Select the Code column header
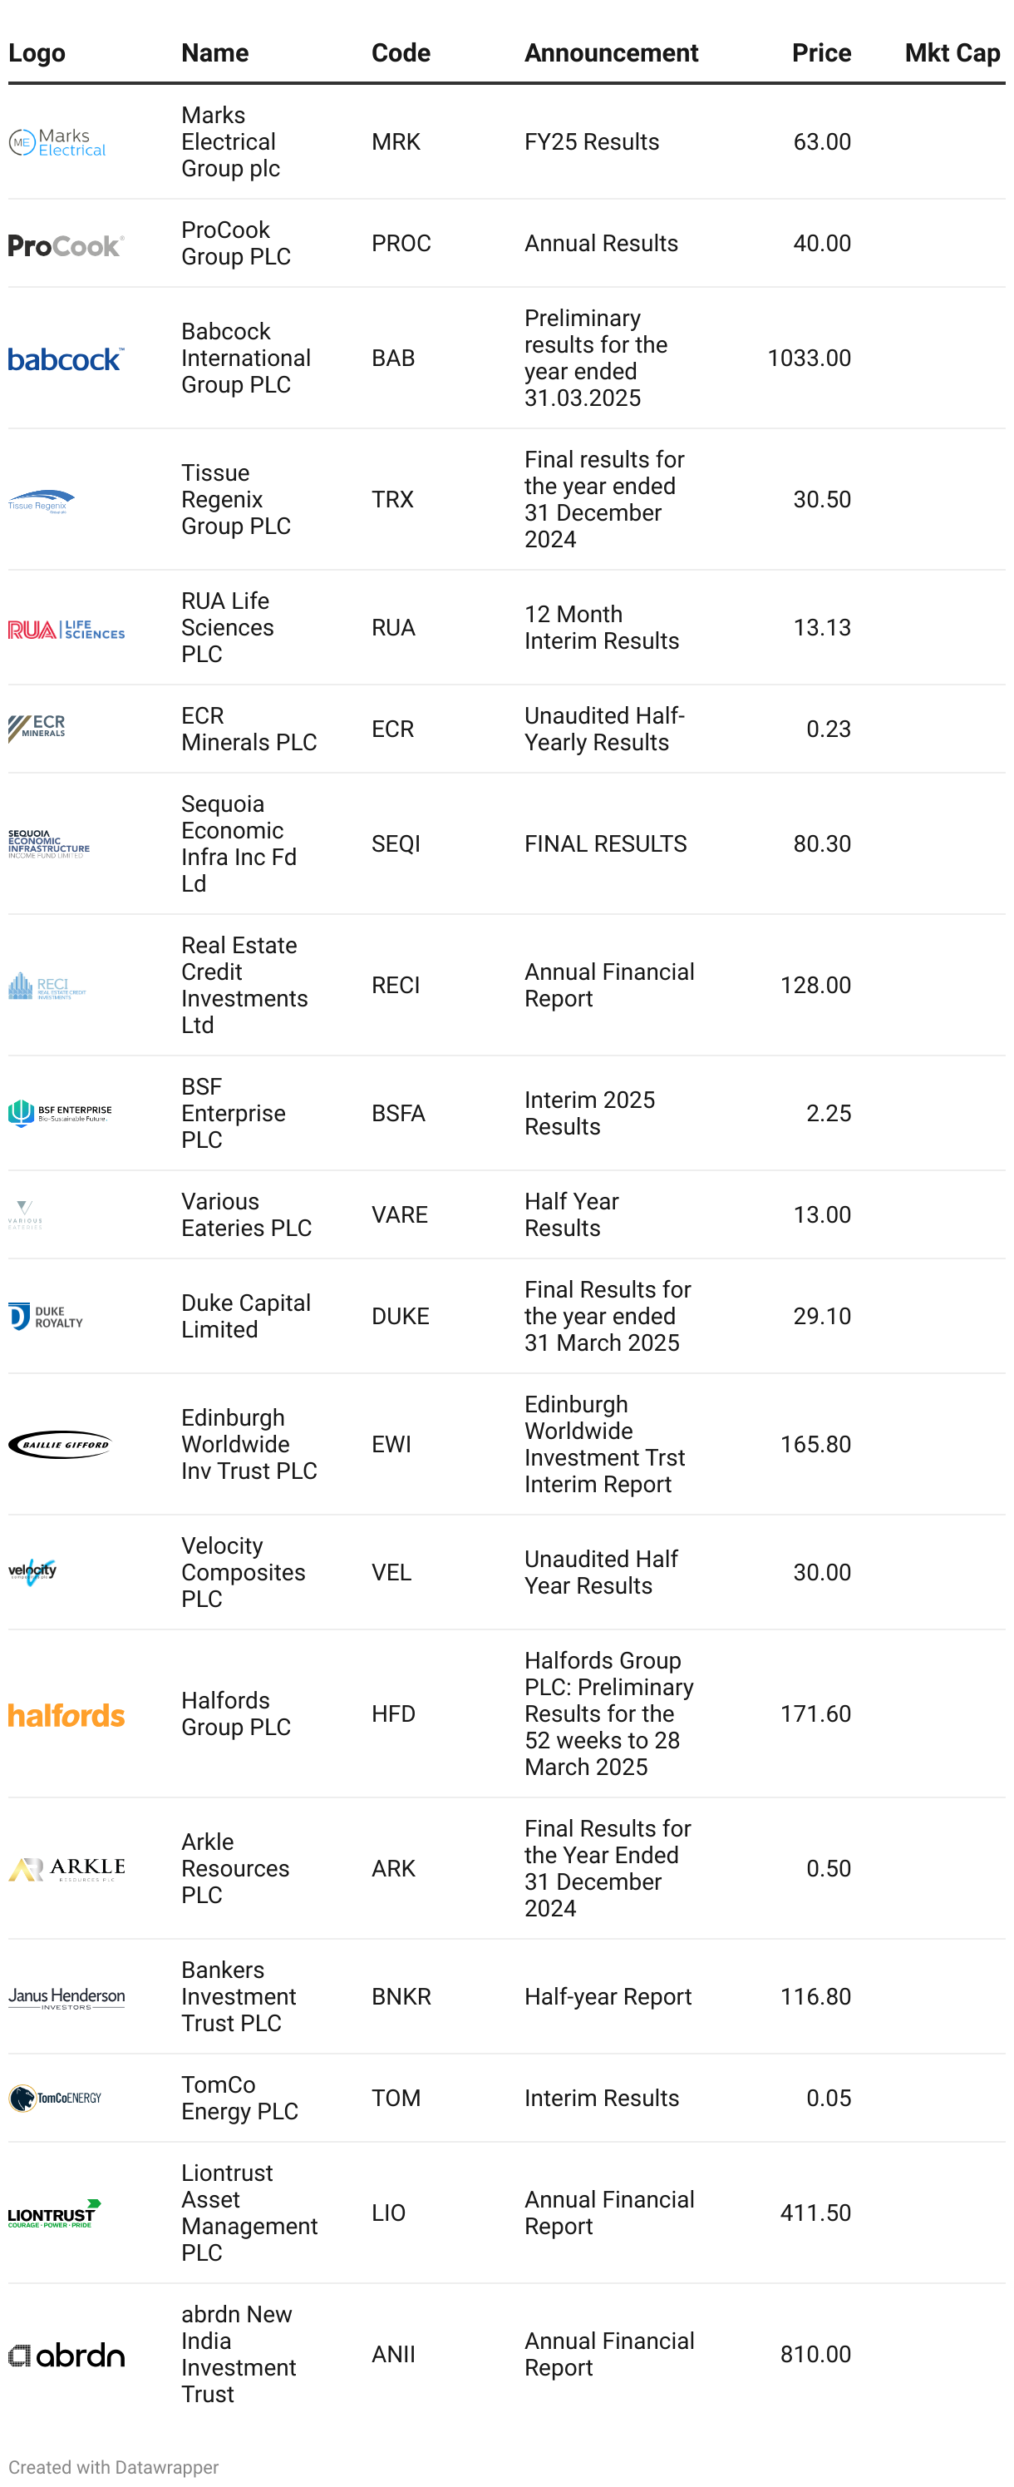 click(x=401, y=53)
